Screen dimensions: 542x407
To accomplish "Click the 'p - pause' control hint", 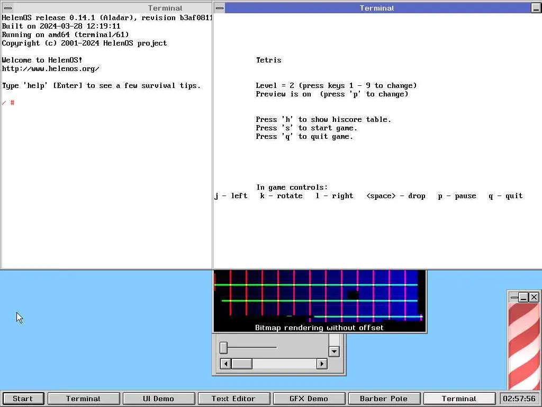I will click(x=457, y=196).
